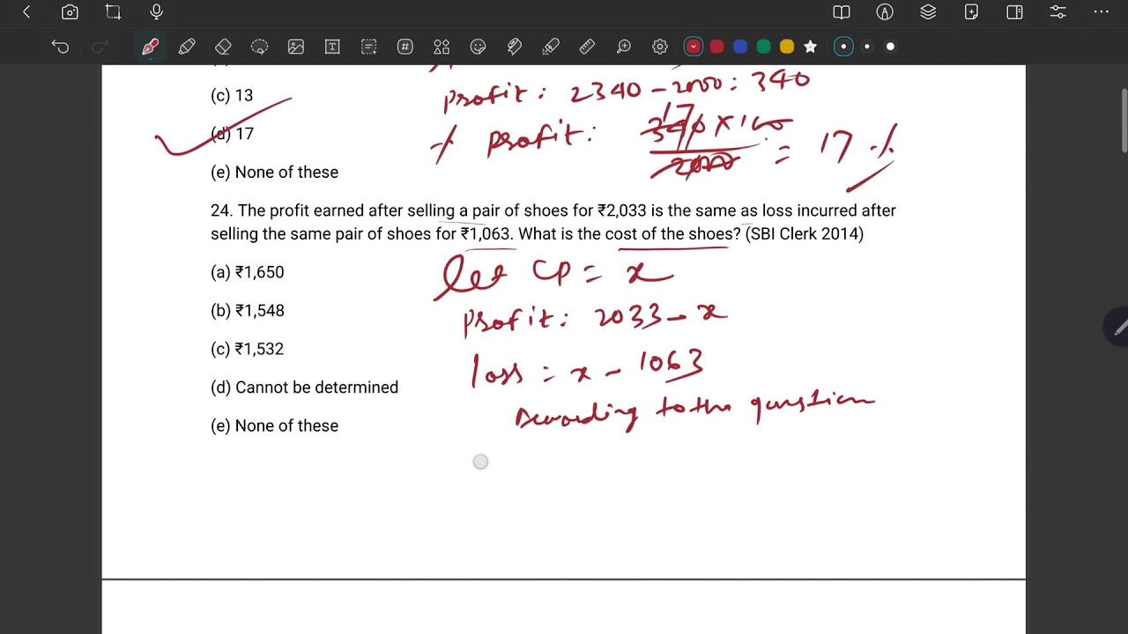The image size is (1128, 634).
Task: Go back using the left chevron
Action: click(x=26, y=12)
